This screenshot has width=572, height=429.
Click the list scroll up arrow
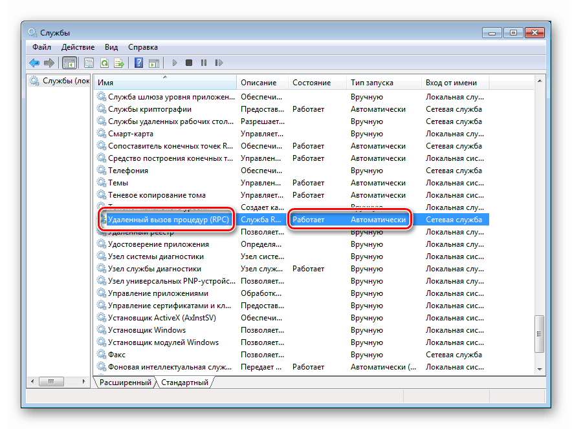[540, 81]
